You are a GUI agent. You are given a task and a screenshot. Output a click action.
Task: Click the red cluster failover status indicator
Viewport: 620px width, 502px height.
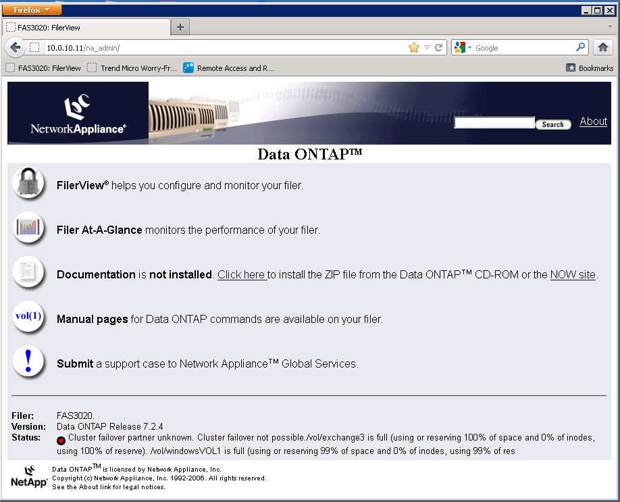click(61, 439)
